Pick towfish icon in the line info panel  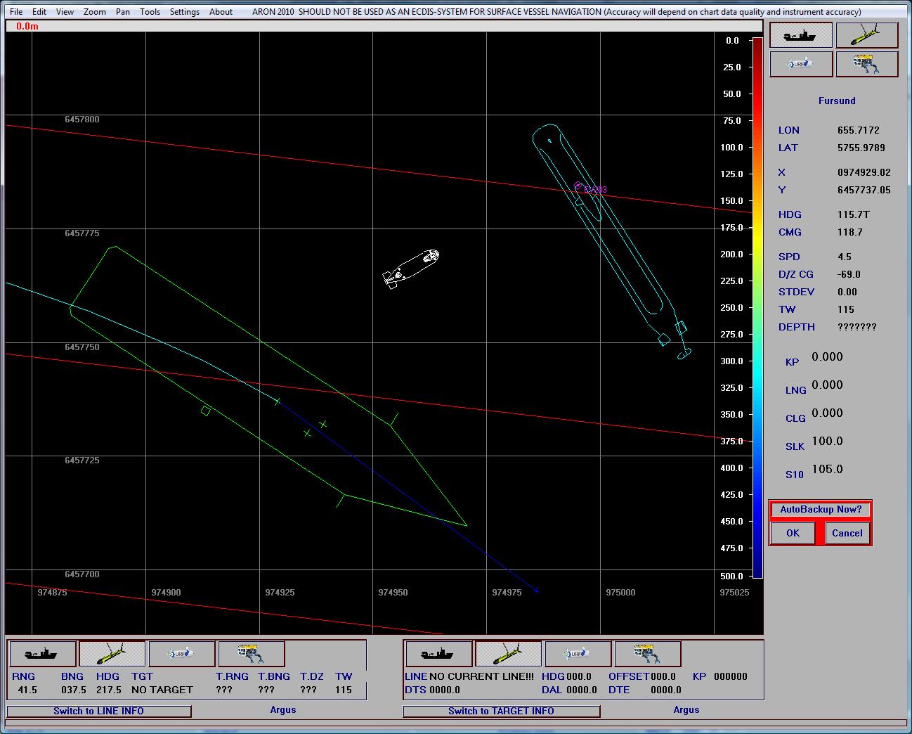point(509,654)
